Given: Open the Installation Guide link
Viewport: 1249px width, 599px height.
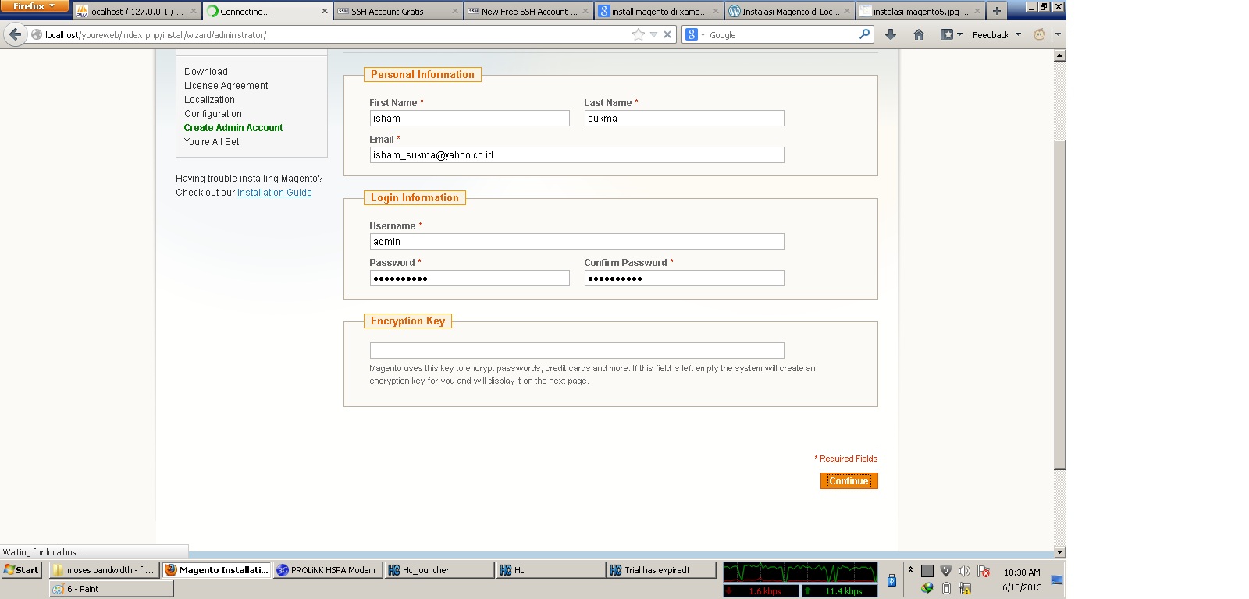Looking at the screenshot, I should pyautogui.click(x=274, y=193).
